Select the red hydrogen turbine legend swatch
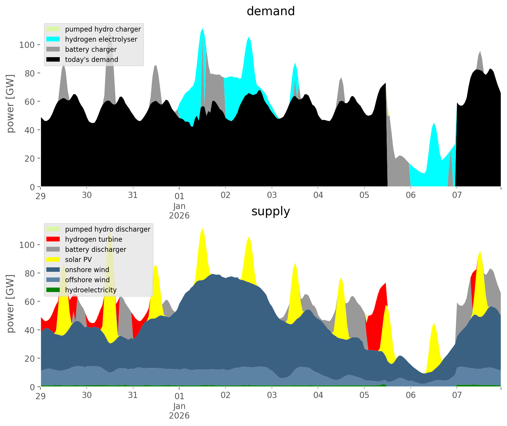 tap(53, 239)
